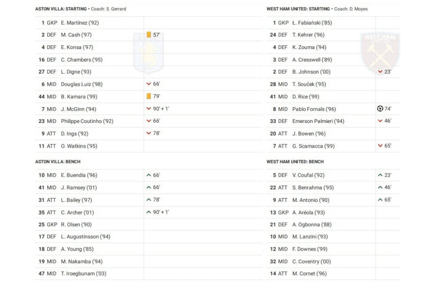Click the Aston Villa: Starting heading

pos(61,9)
